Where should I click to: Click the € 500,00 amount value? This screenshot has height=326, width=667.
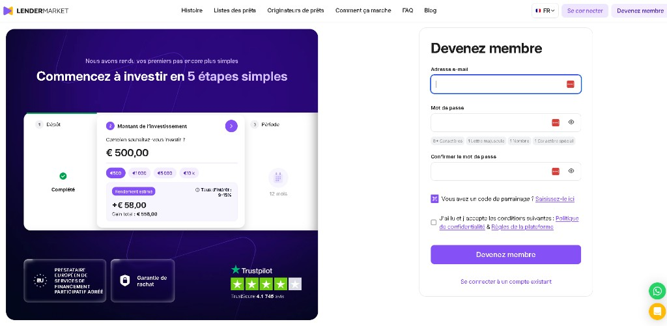[x=127, y=153]
